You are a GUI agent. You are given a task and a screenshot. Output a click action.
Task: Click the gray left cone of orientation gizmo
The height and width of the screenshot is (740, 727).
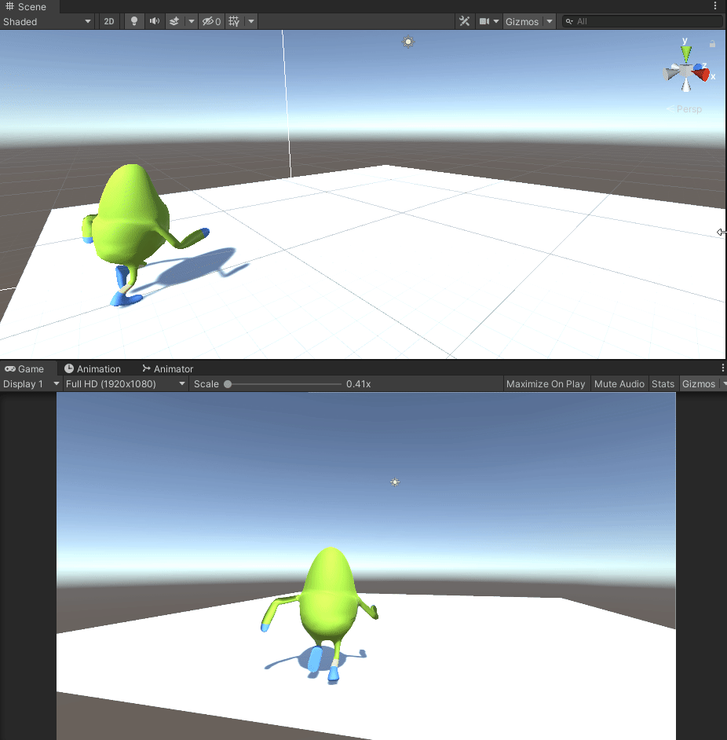pos(670,74)
